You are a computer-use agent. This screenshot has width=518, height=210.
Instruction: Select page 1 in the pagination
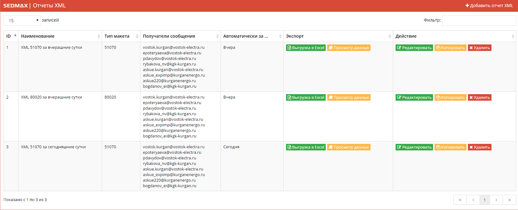coord(484,200)
